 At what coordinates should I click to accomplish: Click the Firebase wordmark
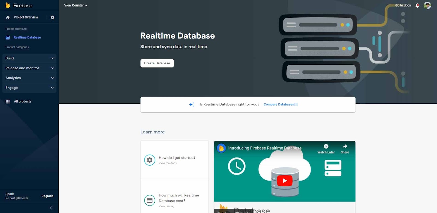(x=23, y=5)
